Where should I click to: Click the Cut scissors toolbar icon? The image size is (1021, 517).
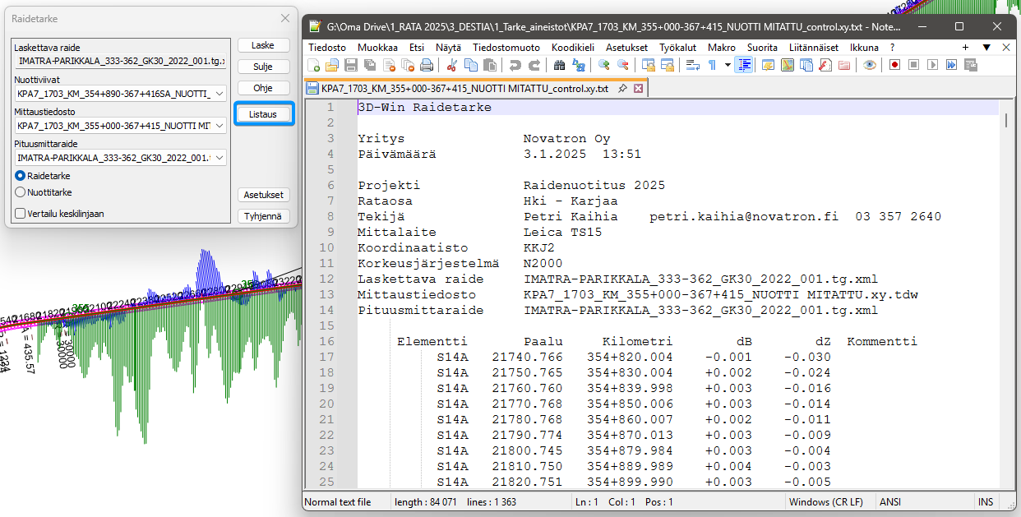(453, 65)
